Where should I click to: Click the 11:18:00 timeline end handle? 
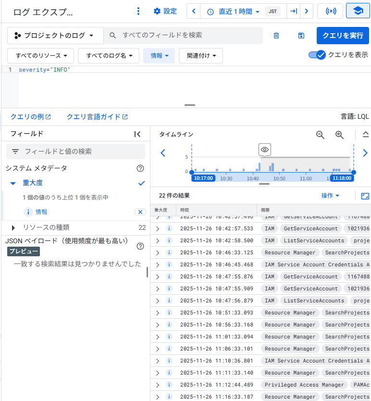[342, 178]
